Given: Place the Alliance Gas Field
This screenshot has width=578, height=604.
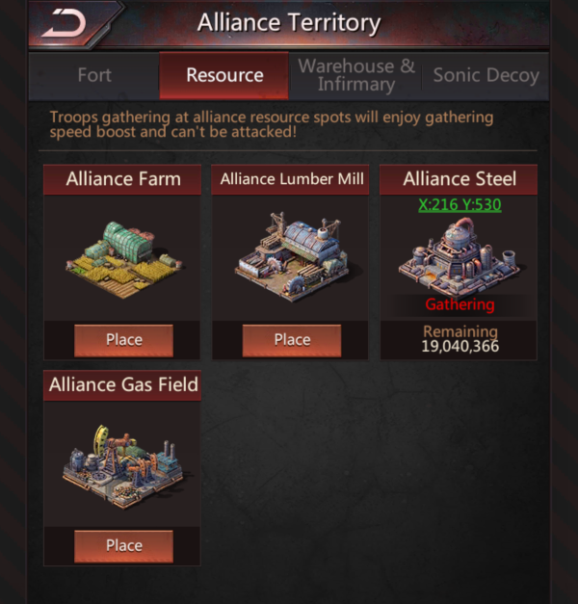Looking at the screenshot, I should click(x=123, y=546).
